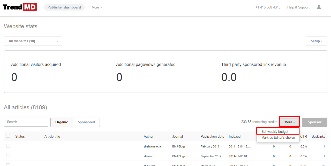Switch to the Organic tab

[62, 122]
